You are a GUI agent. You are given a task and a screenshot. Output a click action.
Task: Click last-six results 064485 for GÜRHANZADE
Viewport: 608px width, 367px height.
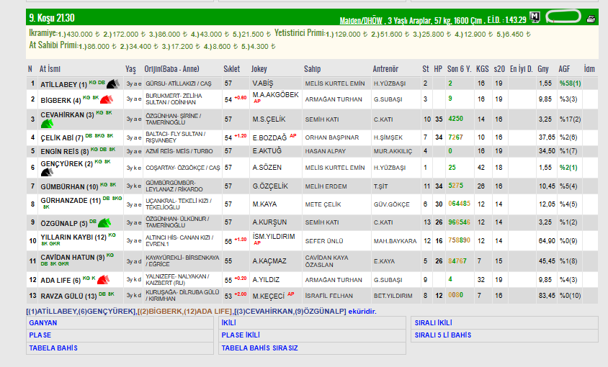click(459, 204)
